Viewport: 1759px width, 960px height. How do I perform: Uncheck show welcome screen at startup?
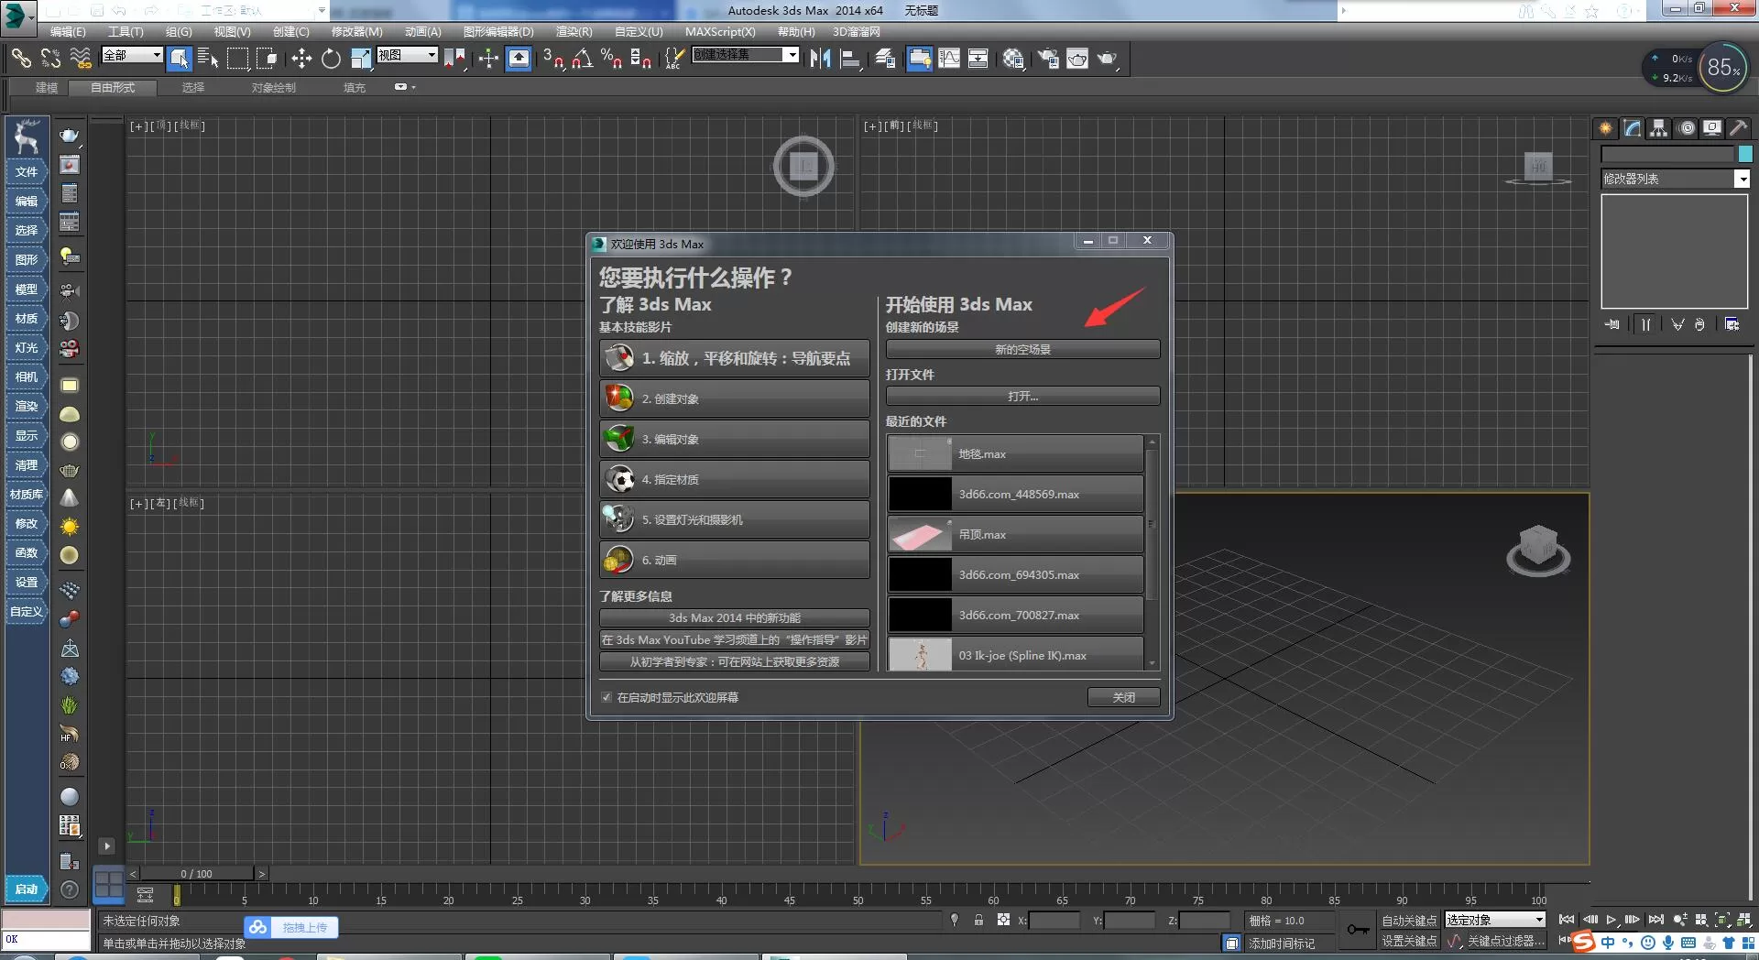606,697
